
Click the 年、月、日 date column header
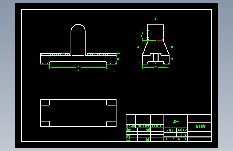[x=160, y=126]
